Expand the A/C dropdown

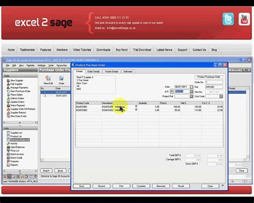click(x=191, y=92)
